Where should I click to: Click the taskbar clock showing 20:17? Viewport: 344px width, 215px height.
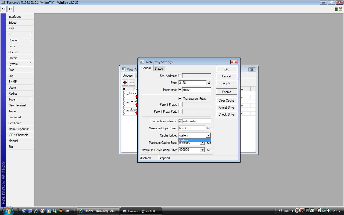(337, 211)
